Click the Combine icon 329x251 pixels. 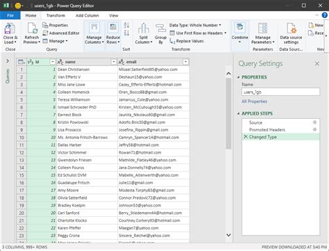tap(240, 28)
